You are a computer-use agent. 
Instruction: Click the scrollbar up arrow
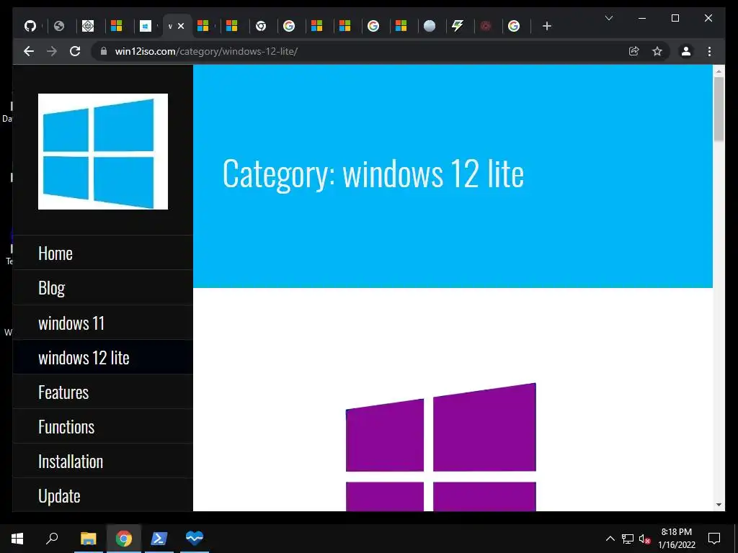click(719, 71)
